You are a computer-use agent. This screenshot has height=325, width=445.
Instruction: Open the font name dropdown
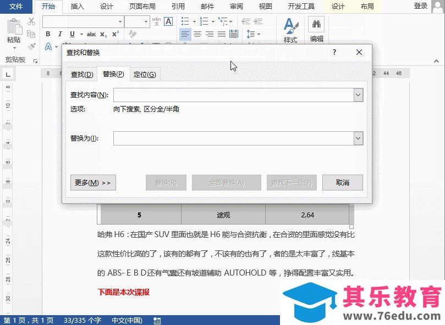coord(120,21)
